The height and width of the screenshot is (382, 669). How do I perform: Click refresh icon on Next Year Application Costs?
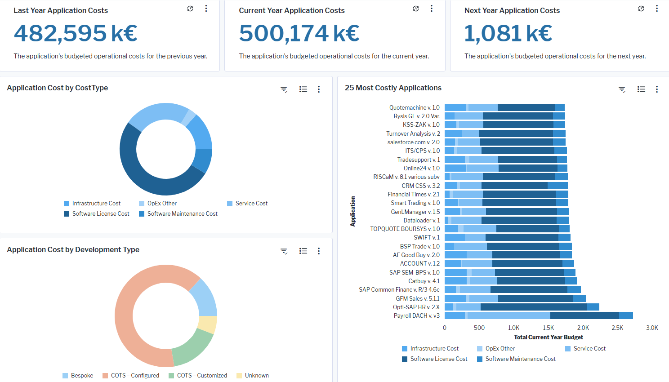(x=641, y=9)
